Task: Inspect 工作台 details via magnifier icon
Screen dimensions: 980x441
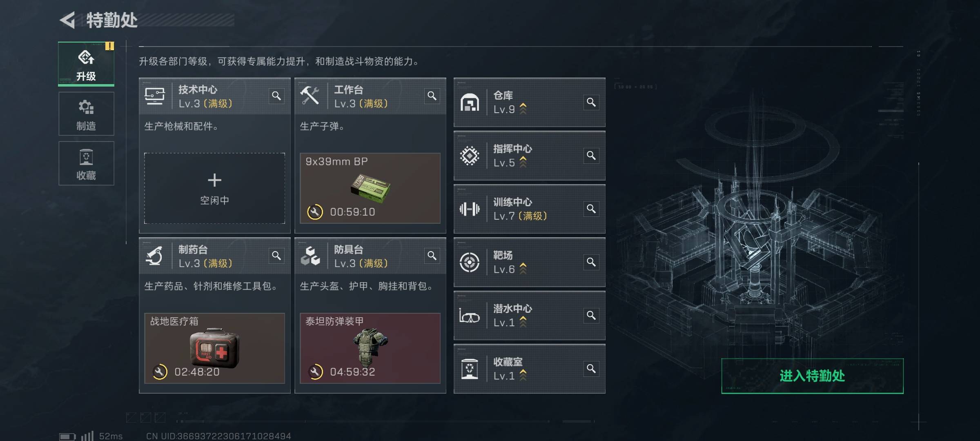Action: pyautogui.click(x=432, y=96)
